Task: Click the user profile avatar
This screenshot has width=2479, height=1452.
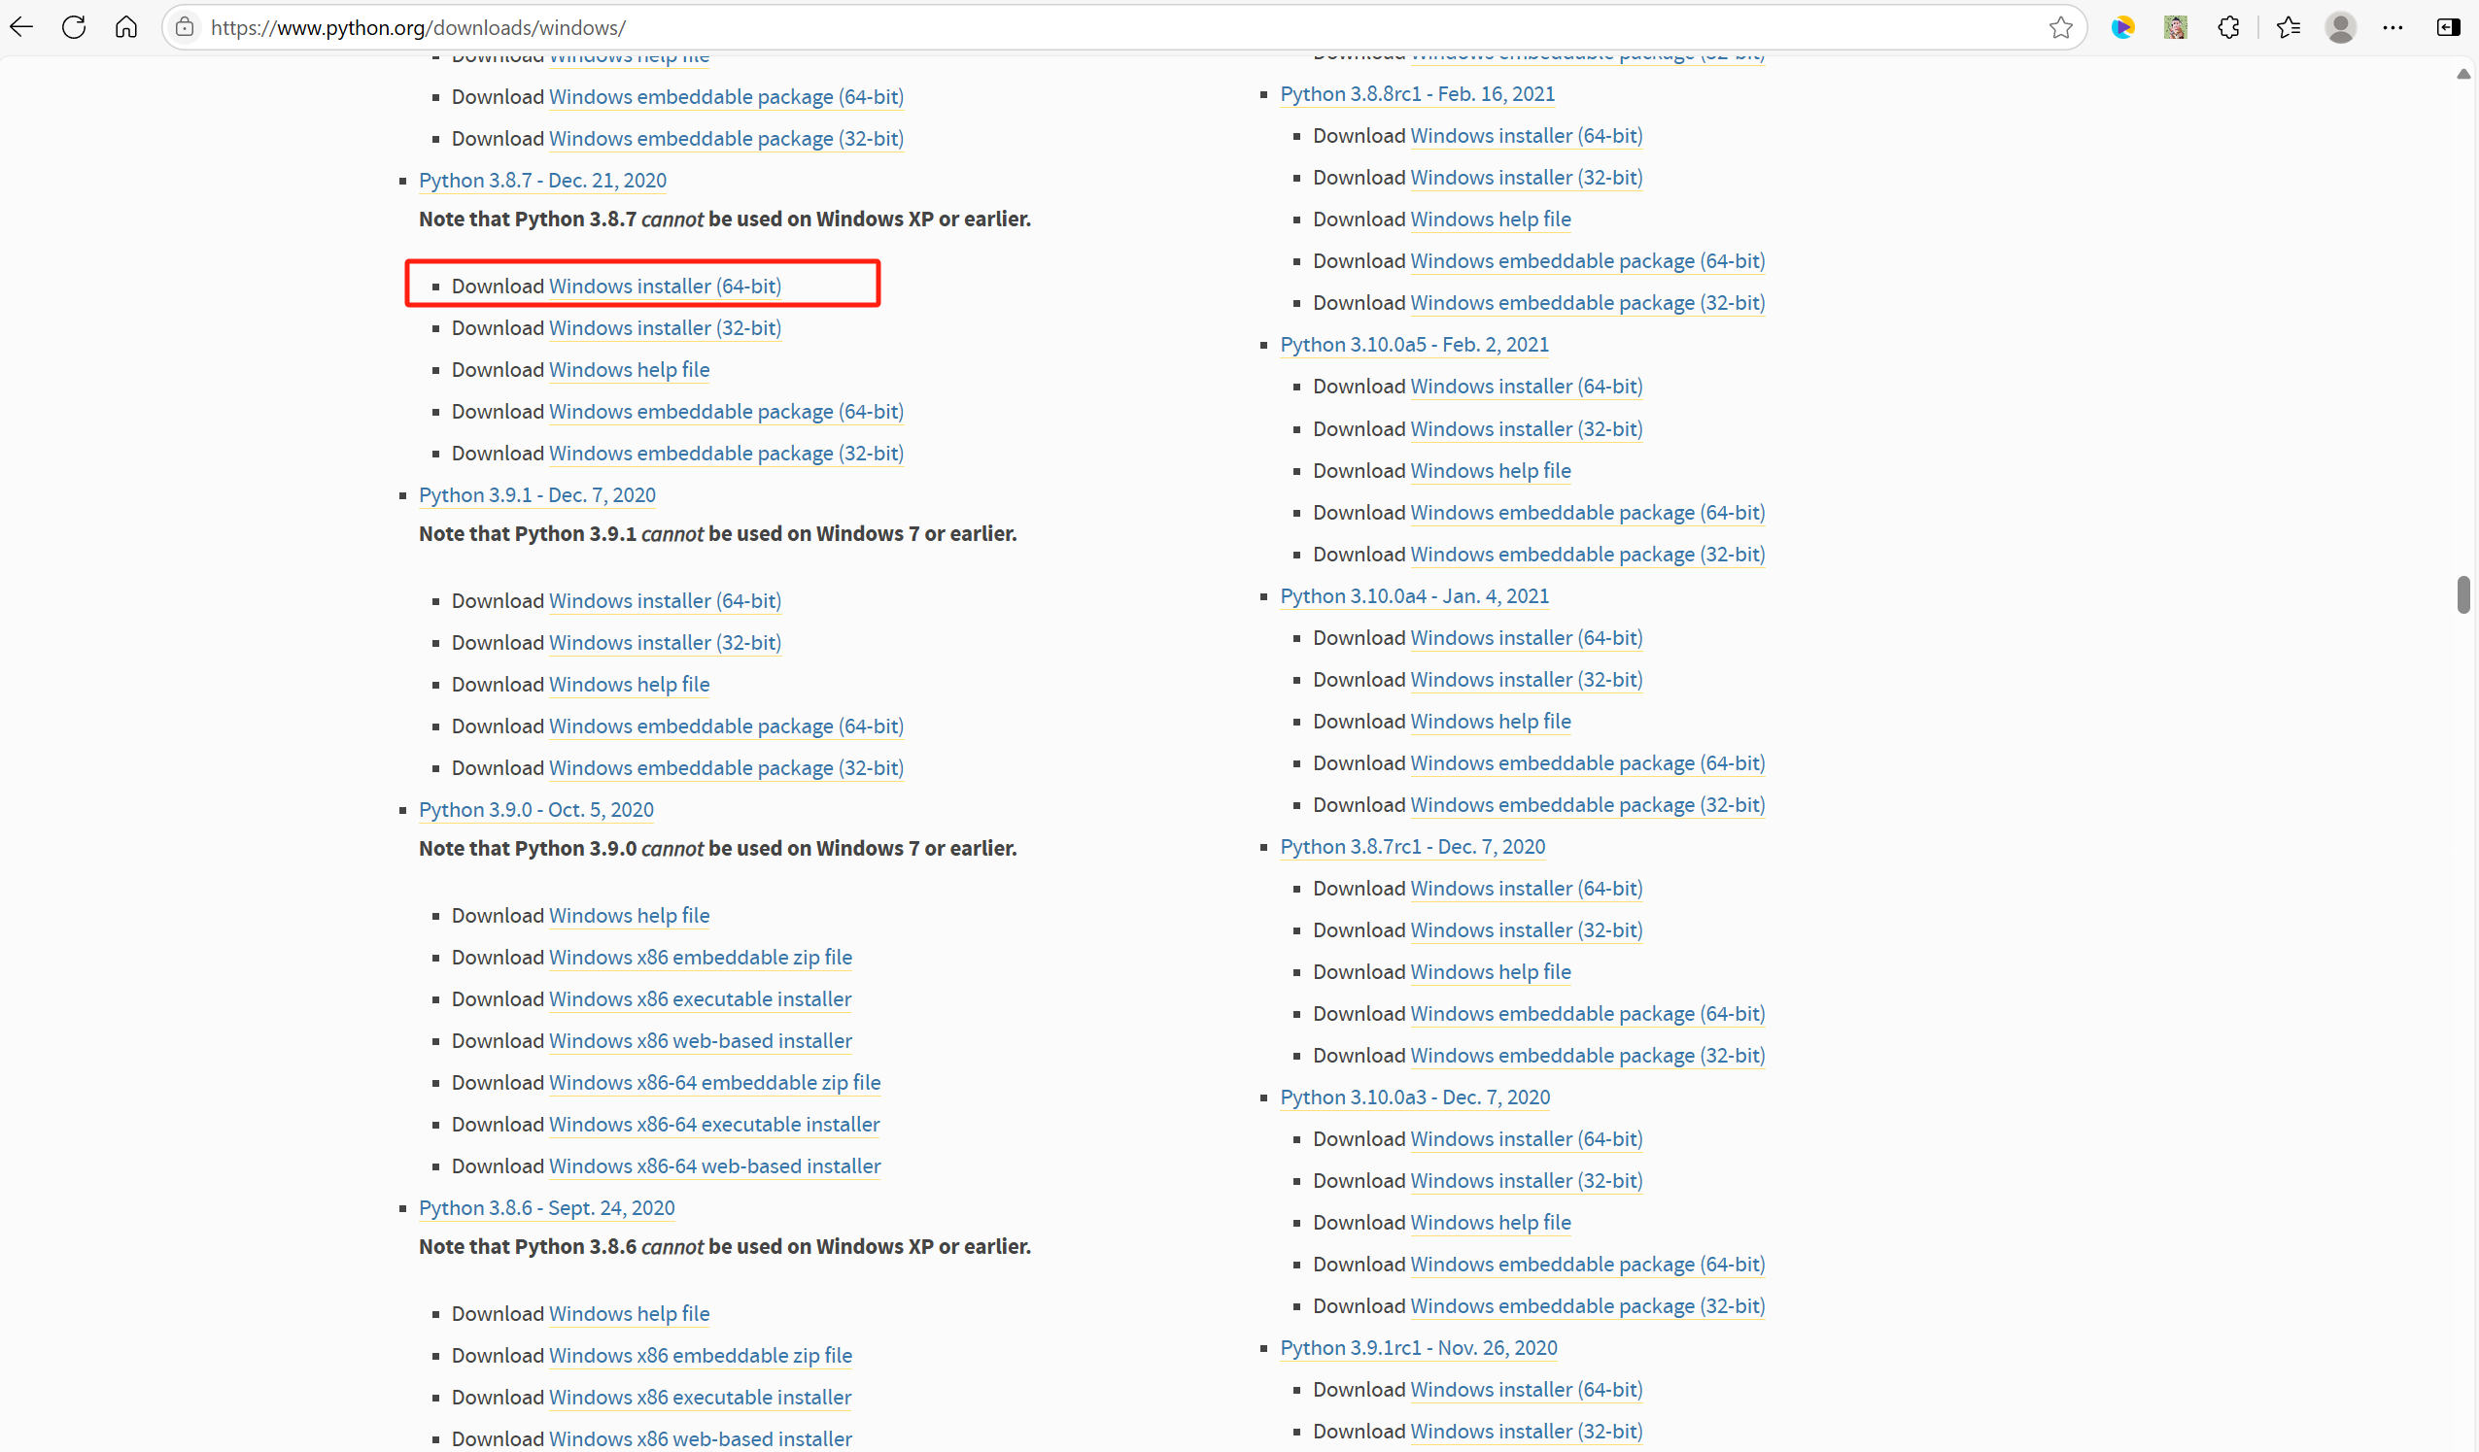Action: (2340, 27)
